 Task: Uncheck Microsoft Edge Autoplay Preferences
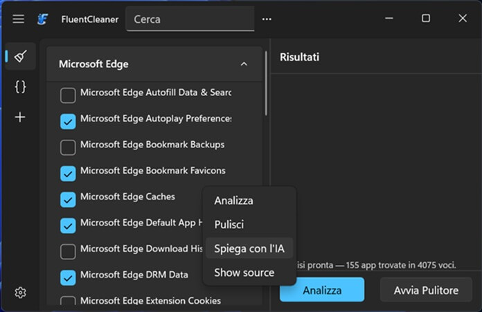68,121
